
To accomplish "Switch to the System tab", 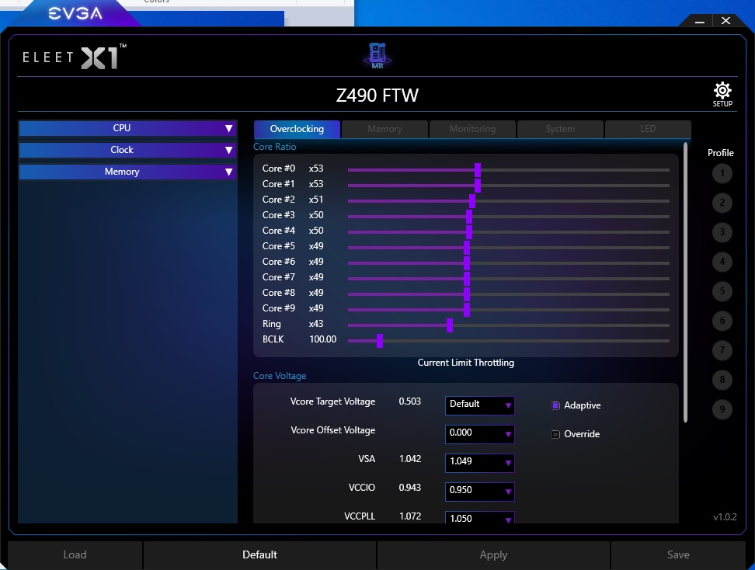I will [x=560, y=129].
